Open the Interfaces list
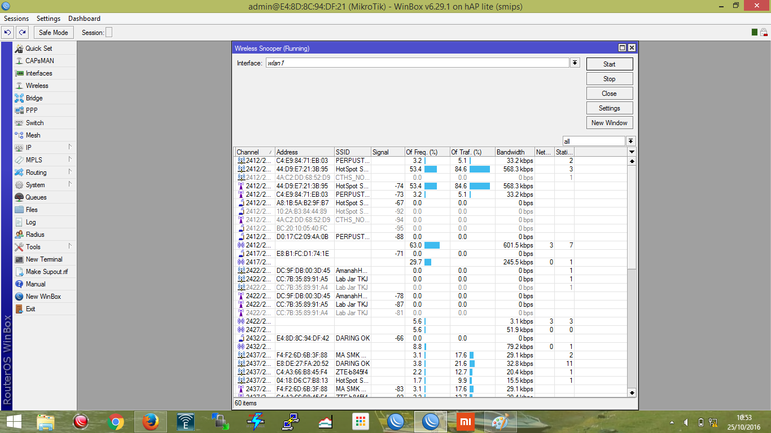The width and height of the screenshot is (771, 433). (44, 73)
